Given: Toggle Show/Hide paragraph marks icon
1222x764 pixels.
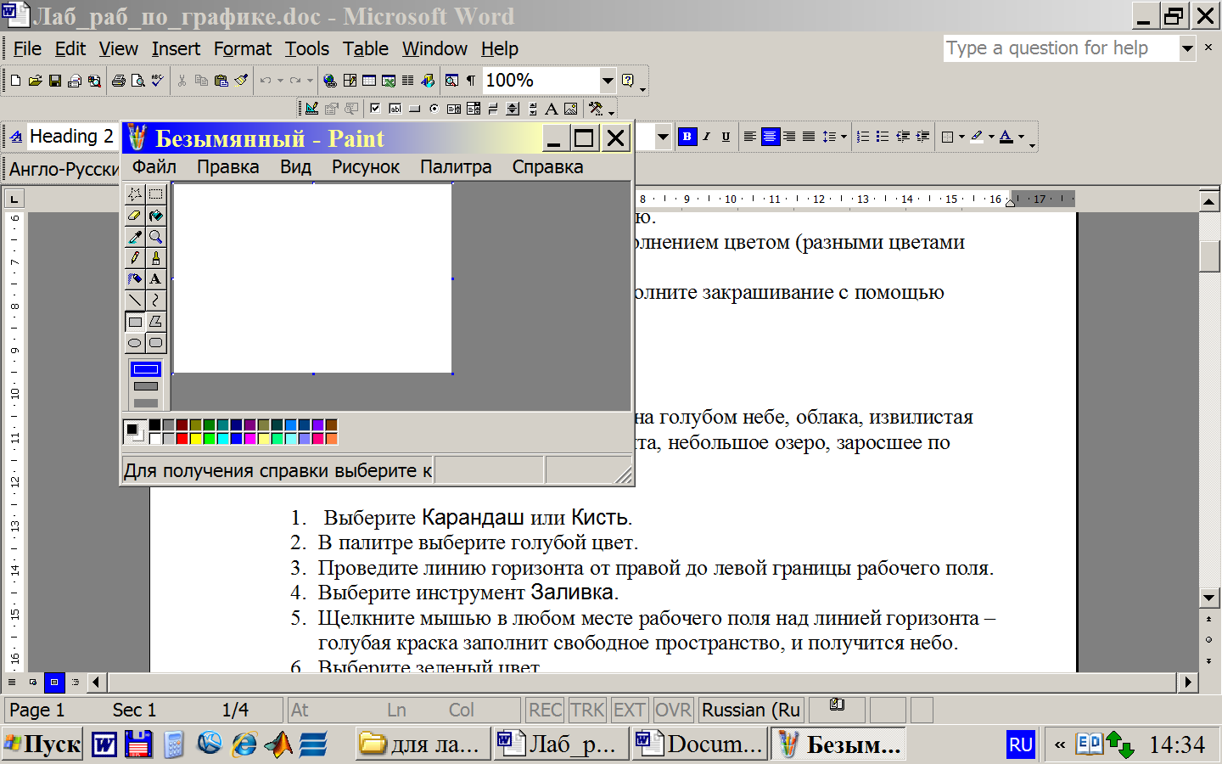Looking at the screenshot, I should point(471,81).
